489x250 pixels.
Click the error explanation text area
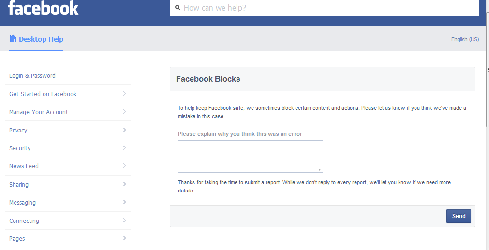[251, 156]
